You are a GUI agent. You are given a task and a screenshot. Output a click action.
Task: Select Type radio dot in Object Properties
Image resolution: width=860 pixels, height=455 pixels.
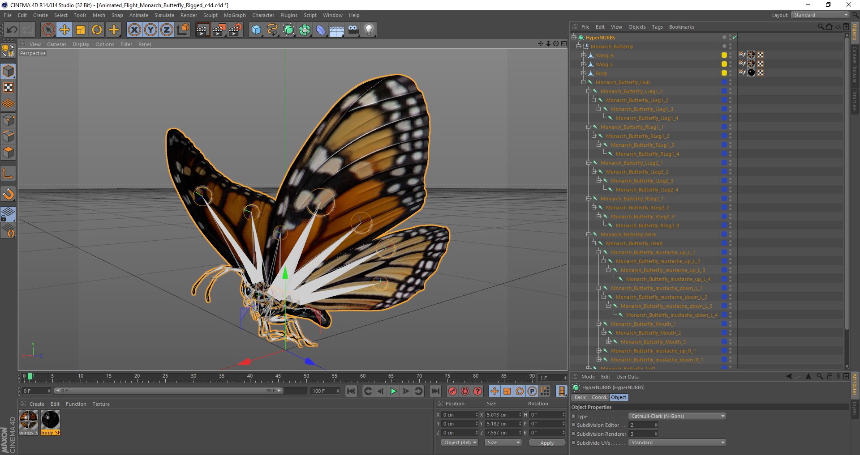[x=574, y=416]
